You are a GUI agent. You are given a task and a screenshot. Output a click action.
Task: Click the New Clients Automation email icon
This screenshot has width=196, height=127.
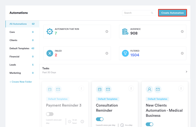pyautogui.click(x=158, y=89)
